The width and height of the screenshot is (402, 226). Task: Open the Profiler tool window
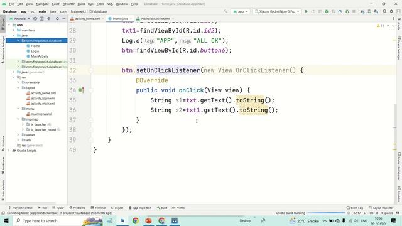click(x=178, y=208)
